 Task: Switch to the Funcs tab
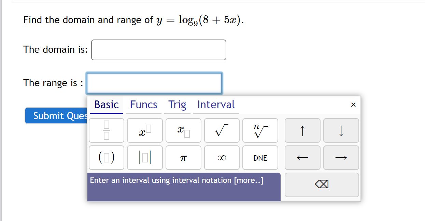tap(143, 105)
